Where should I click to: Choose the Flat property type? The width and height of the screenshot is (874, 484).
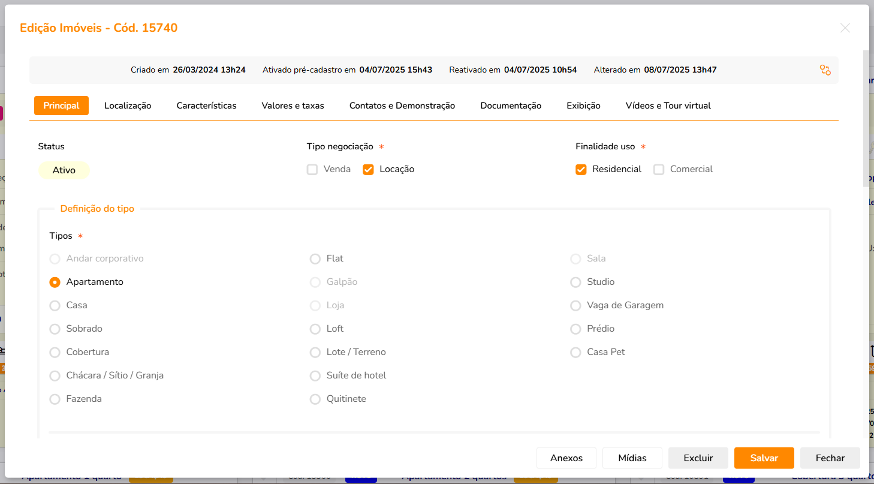tap(315, 259)
